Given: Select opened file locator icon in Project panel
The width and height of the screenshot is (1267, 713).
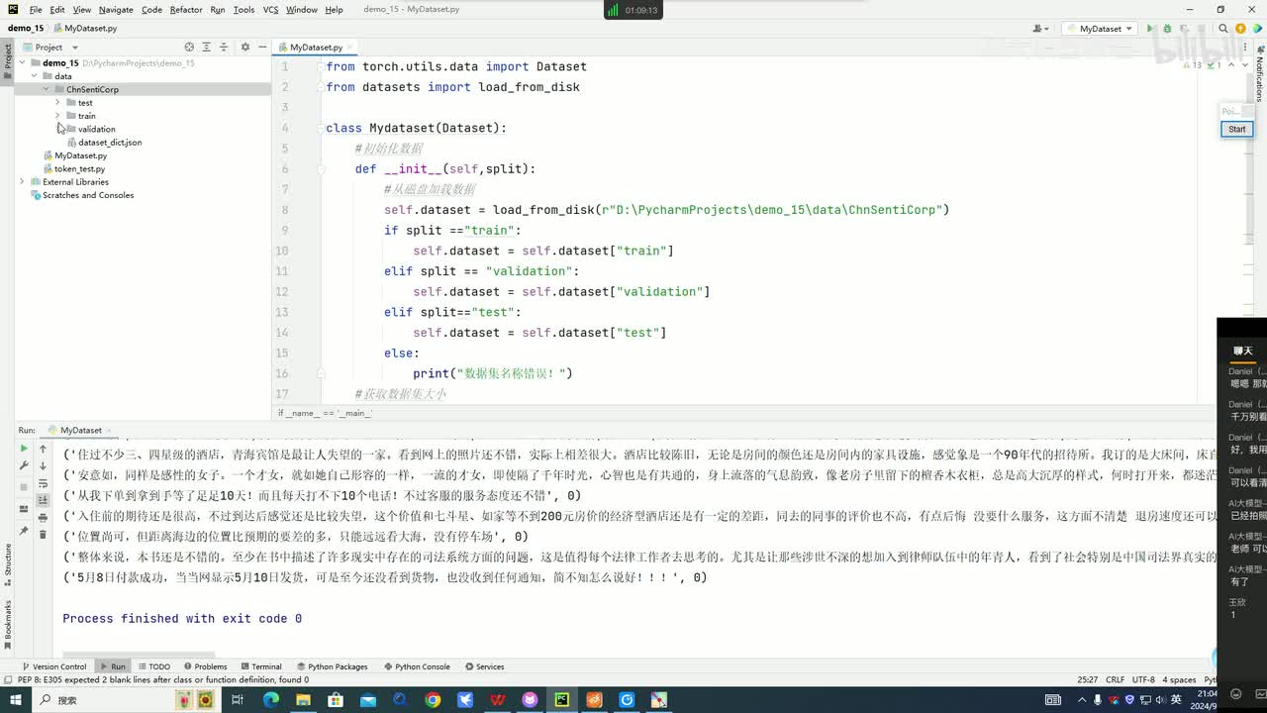Looking at the screenshot, I should (189, 47).
